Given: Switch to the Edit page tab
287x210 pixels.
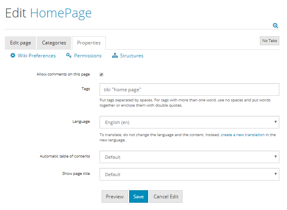Looking at the screenshot, I should (x=21, y=43).
